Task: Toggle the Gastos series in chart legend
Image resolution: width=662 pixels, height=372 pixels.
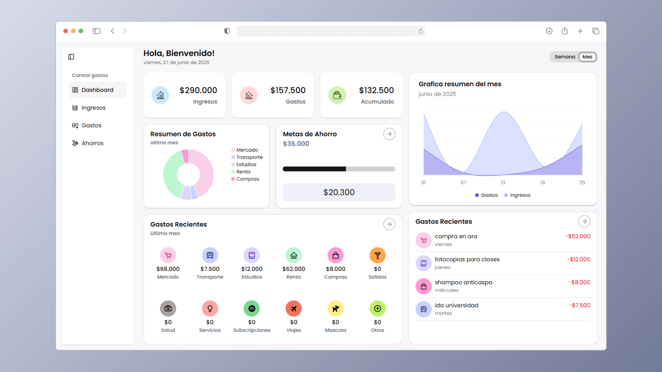Action: tap(487, 195)
